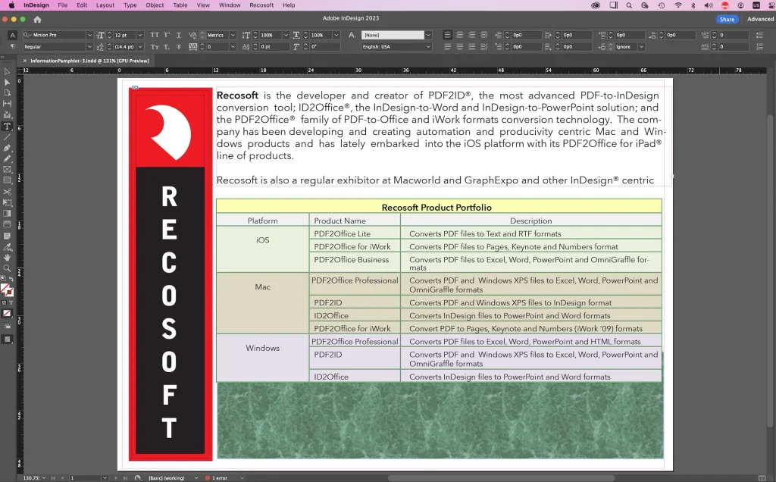Click the 1 error preflight status
Image resolution: width=776 pixels, height=482 pixels.
pos(216,478)
